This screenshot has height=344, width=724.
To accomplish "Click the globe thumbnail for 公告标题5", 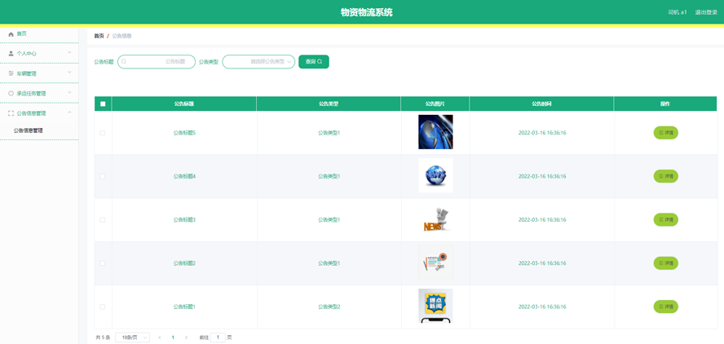I will coord(435,132).
